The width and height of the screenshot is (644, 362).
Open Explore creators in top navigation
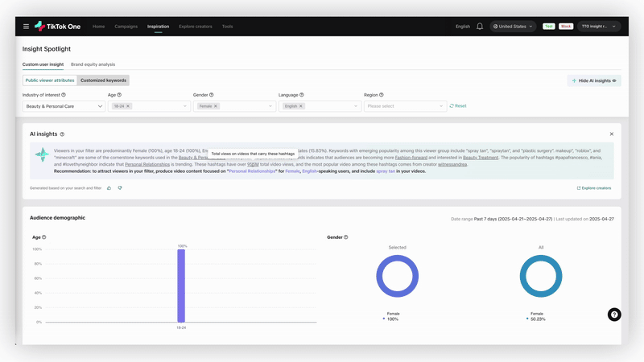click(x=196, y=27)
